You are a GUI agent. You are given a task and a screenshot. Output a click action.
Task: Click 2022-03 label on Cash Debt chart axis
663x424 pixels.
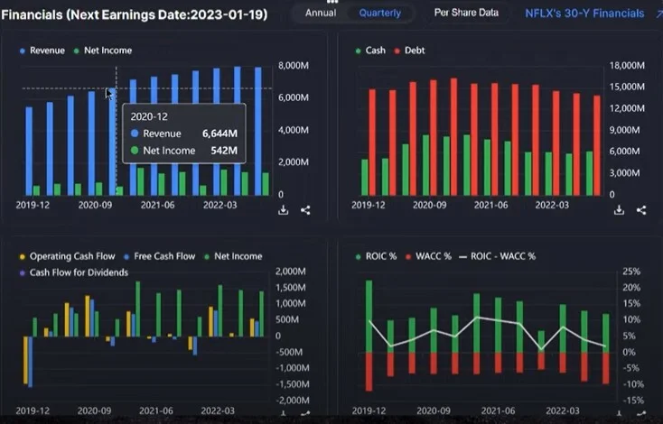point(552,206)
